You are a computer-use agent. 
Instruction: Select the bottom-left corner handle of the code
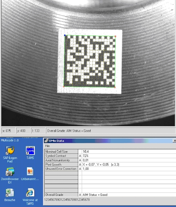click(x=64, y=86)
